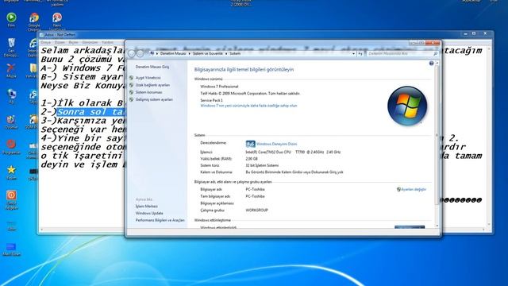Click the up arrow of the Sistem window scrollbar
The height and width of the screenshot is (286, 508).
pos(437,64)
